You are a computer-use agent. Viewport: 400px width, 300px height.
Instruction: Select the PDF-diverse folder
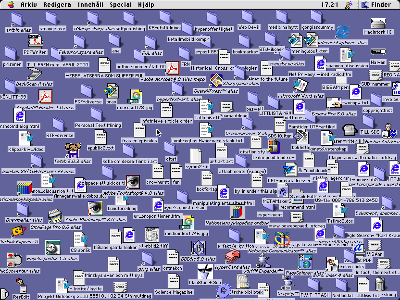coord(87,91)
